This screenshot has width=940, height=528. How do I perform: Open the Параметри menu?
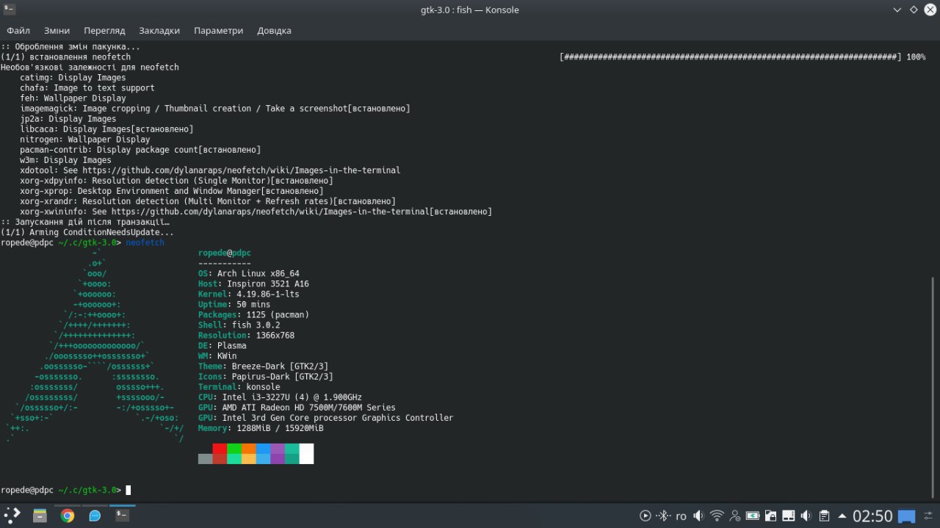pyautogui.click(x=218, y=31)
